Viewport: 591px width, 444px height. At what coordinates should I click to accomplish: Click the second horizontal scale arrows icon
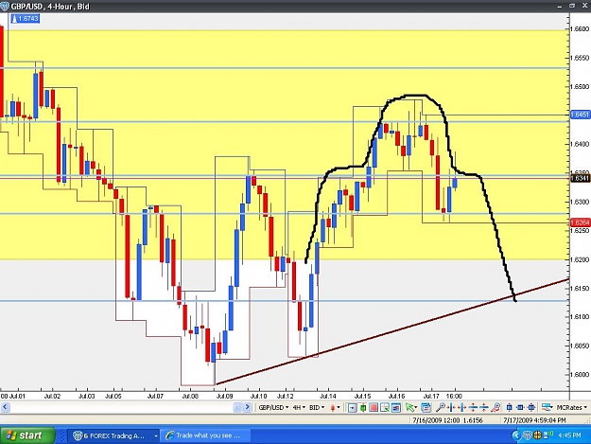[462, 407]
